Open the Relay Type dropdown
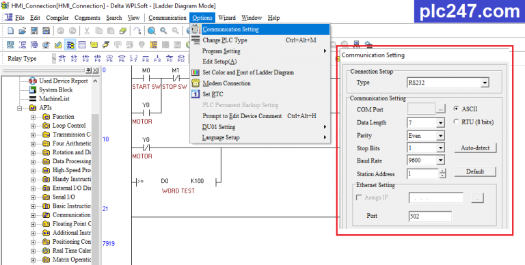This screenshot has width=525, height=265. pyautogui.click(x=54, y=59)
